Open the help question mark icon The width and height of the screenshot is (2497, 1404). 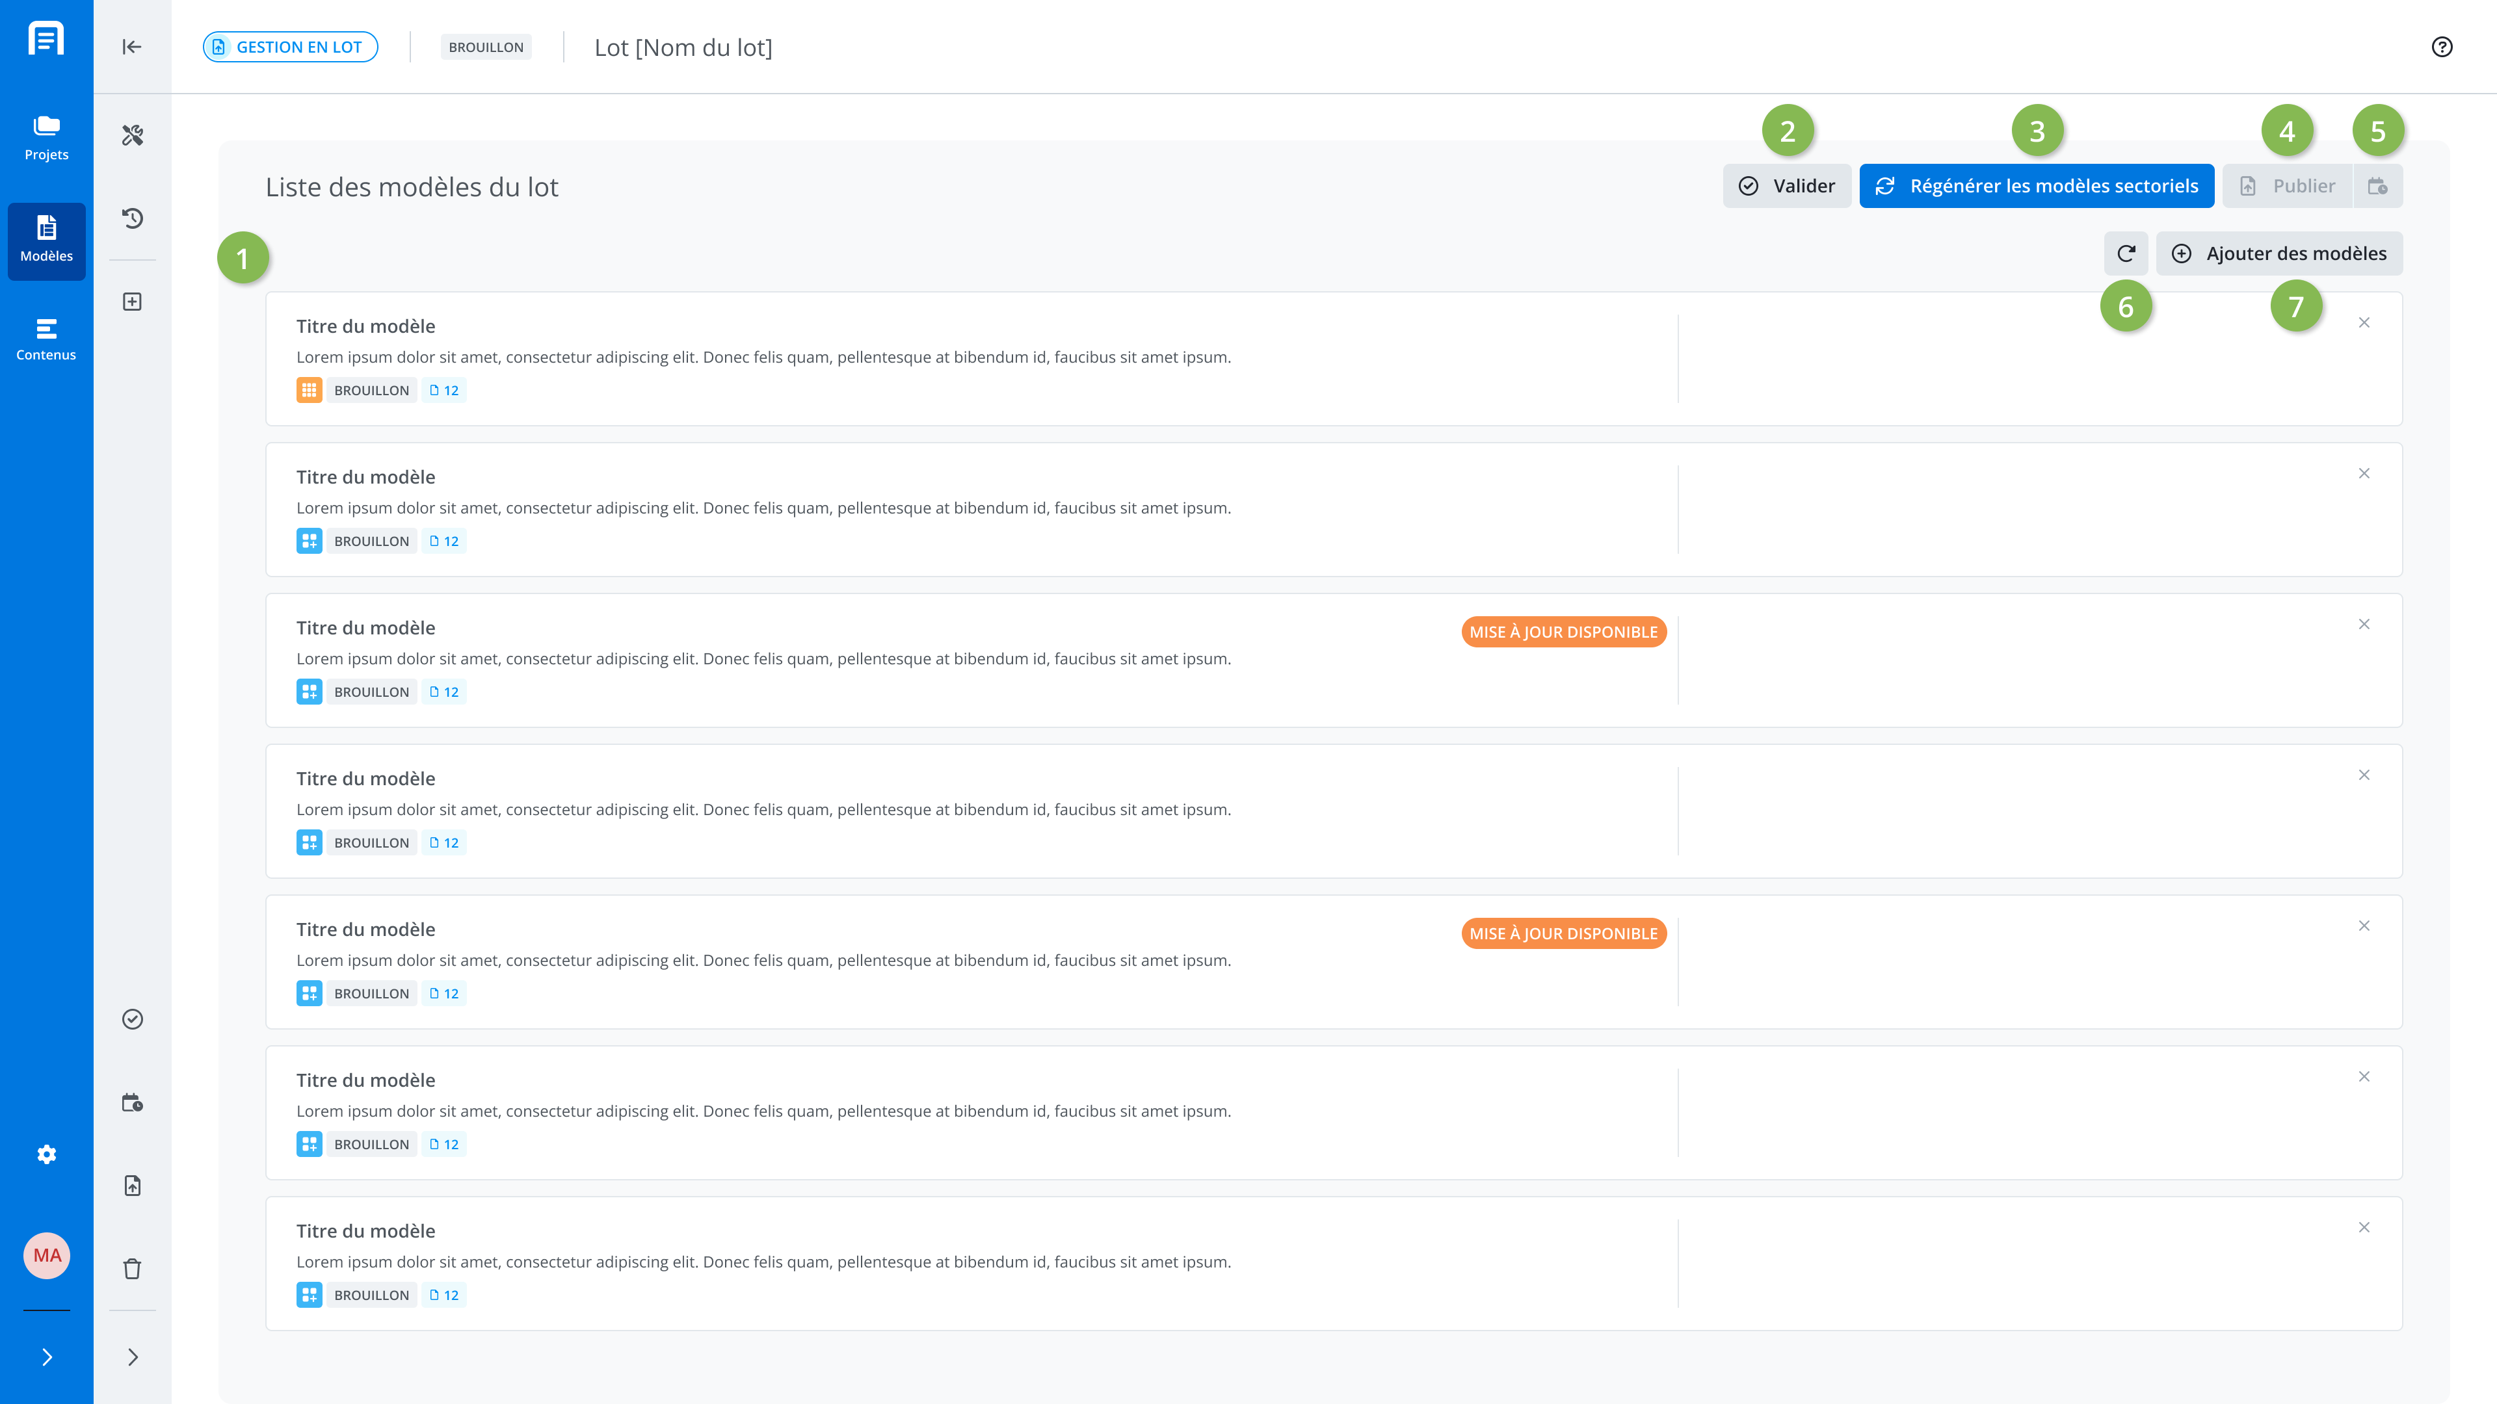pos(2442,47)
